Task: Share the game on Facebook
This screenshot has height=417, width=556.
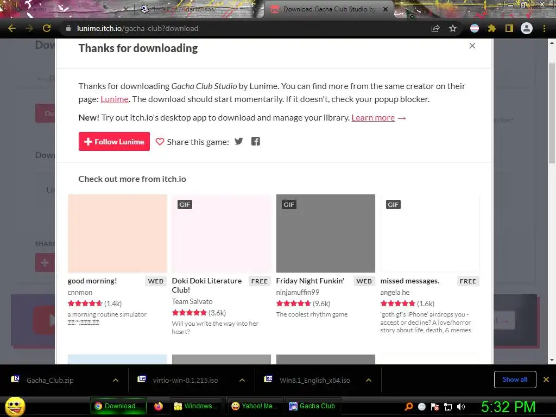Action: [256, 142]
